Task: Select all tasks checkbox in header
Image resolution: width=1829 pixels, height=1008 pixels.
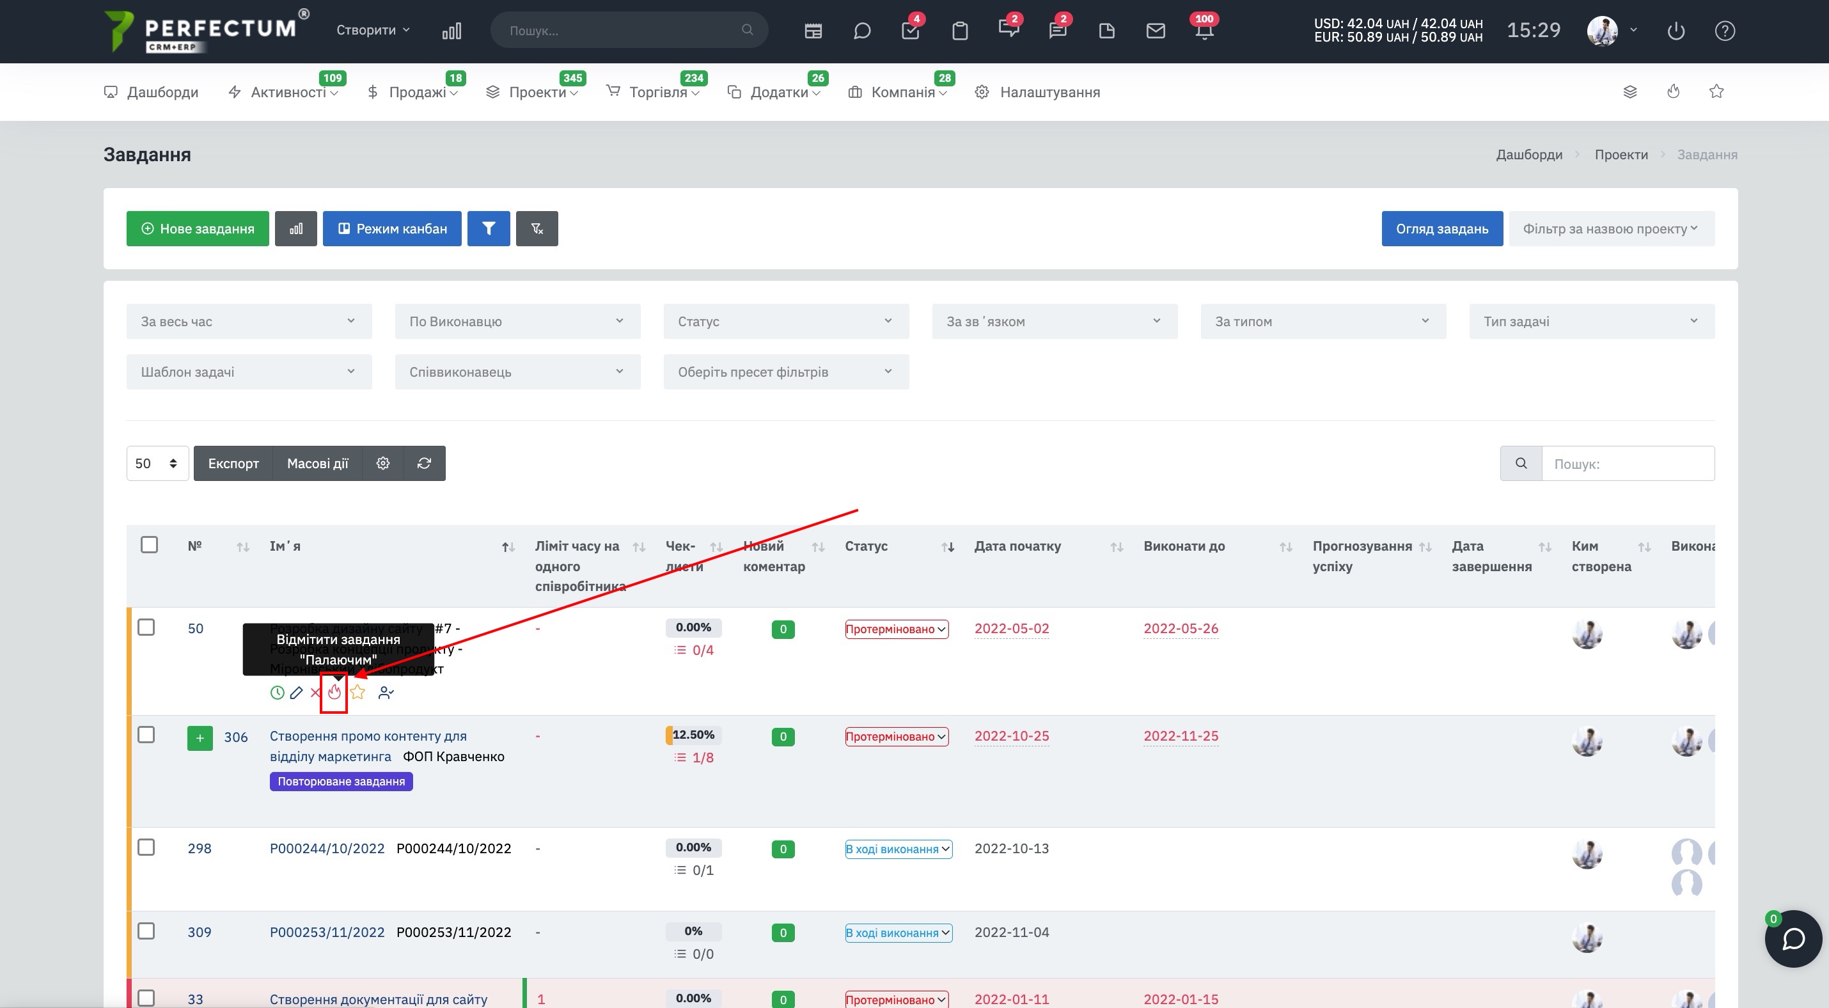Action: click(x=149, y=545)
